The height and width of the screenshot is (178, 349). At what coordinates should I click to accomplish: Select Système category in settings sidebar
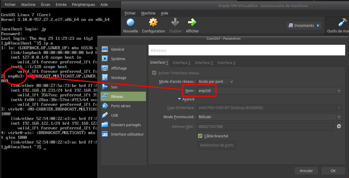click(123, 59)
